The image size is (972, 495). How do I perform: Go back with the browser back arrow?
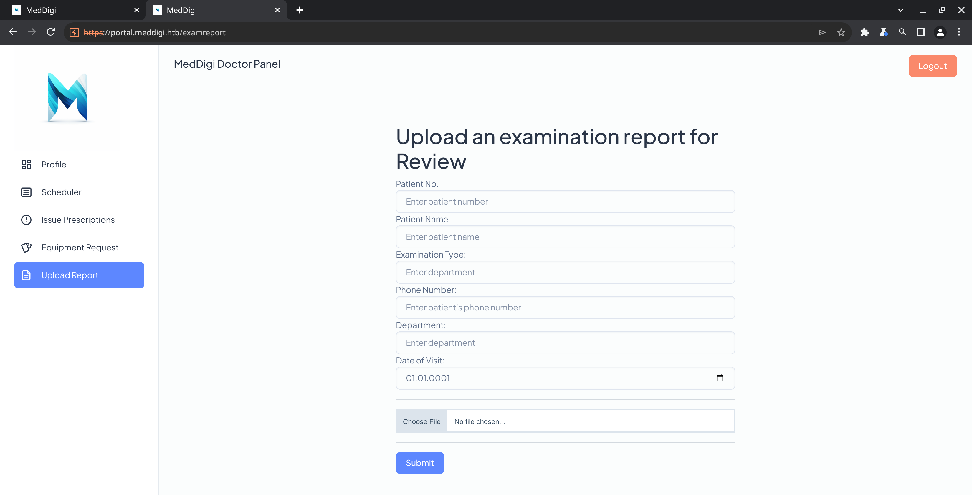pyautogui.click(x=13, y=32)
